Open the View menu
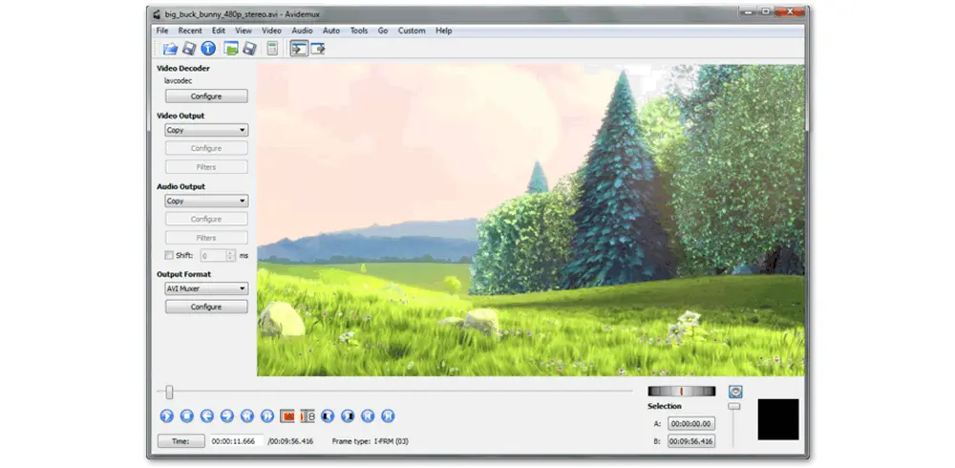Viewport: 955px width, 468px height. (x=244, y=31)
